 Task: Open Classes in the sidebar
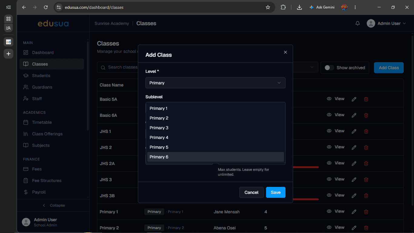52,64
